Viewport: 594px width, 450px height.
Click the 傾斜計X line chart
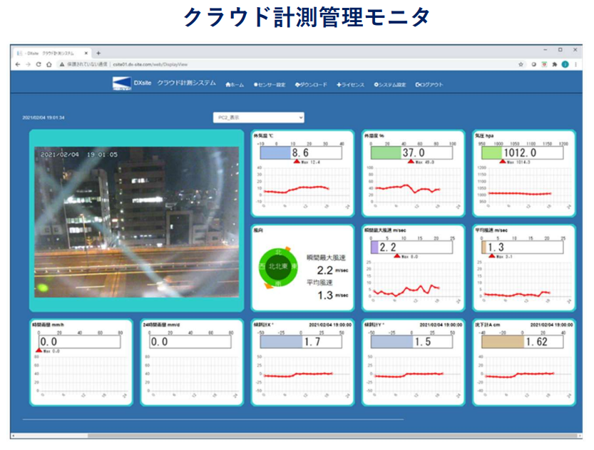click(303, 376)
